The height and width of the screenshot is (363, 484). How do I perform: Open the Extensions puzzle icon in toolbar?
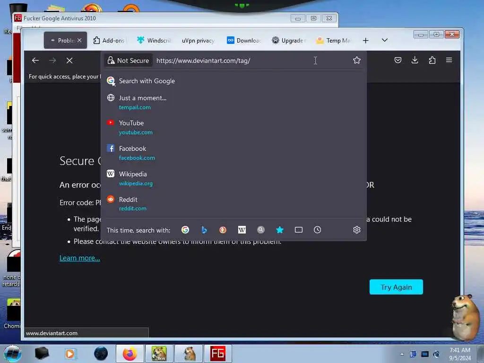click(x=432, y=60)
